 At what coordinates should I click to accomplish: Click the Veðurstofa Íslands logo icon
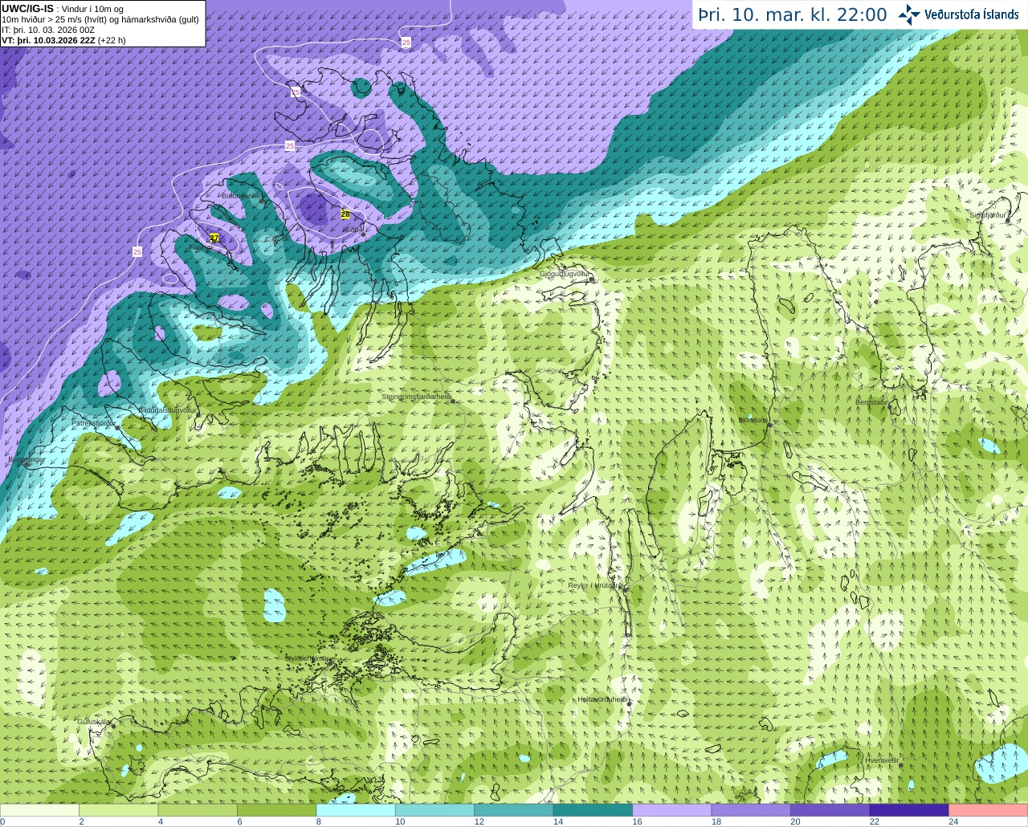pyautogui.click(x=909, y=14)
